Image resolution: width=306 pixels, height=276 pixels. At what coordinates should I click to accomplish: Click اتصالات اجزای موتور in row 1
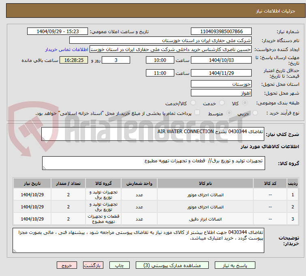205,195
